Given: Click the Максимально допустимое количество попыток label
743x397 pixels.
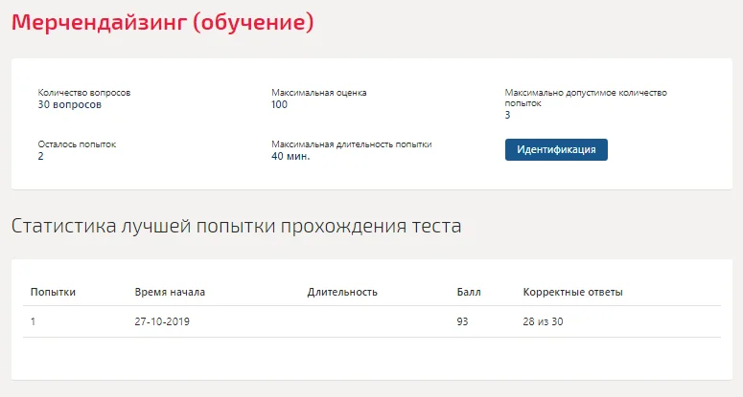Looking at the screenshot, I should 586,98.
